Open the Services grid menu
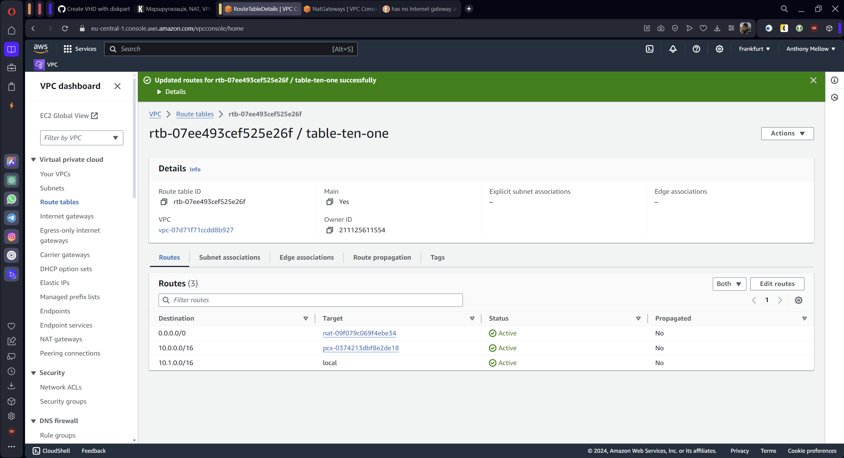The image size is (844, 458). click(x=68, y=49)
